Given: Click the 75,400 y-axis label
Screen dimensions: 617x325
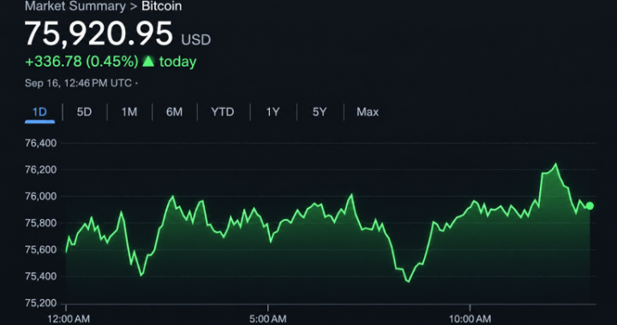Looking at the screenshot, I should (40, 276).
